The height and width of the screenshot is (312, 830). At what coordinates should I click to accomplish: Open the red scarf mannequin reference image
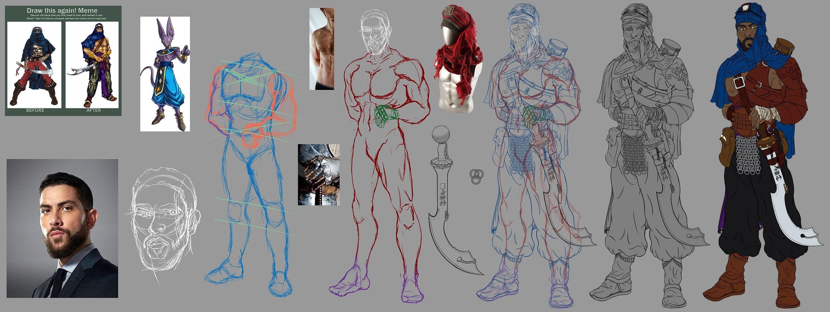click(458, 60)
